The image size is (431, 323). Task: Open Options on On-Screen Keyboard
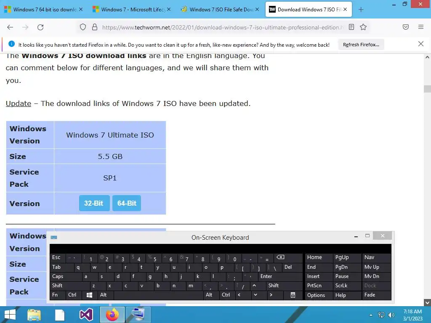(319, 295)
